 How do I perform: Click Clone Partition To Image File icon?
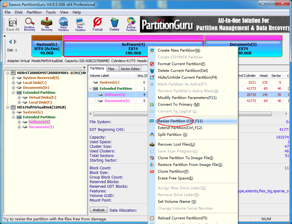[152, 158]
